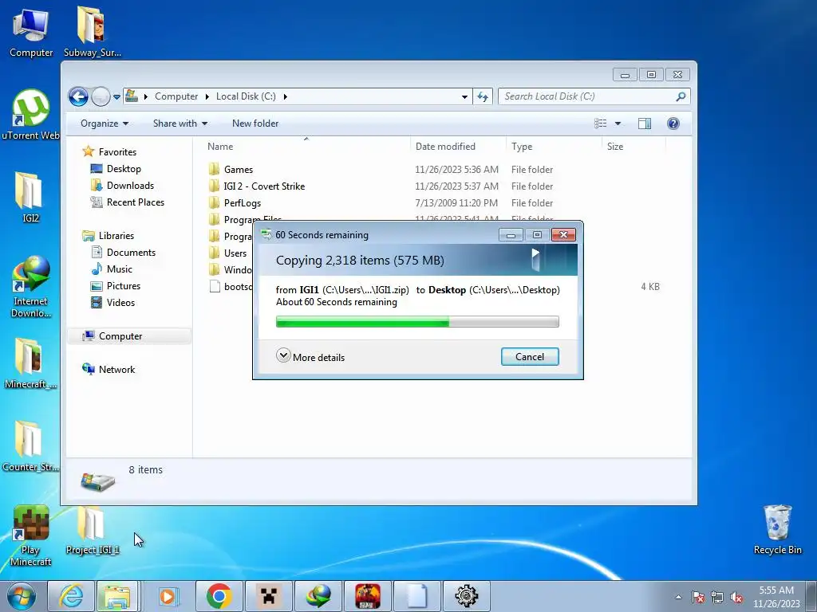Refresh the Local Disk (C:) view
This screenshot has width=817, height=612.
(483, 96)
